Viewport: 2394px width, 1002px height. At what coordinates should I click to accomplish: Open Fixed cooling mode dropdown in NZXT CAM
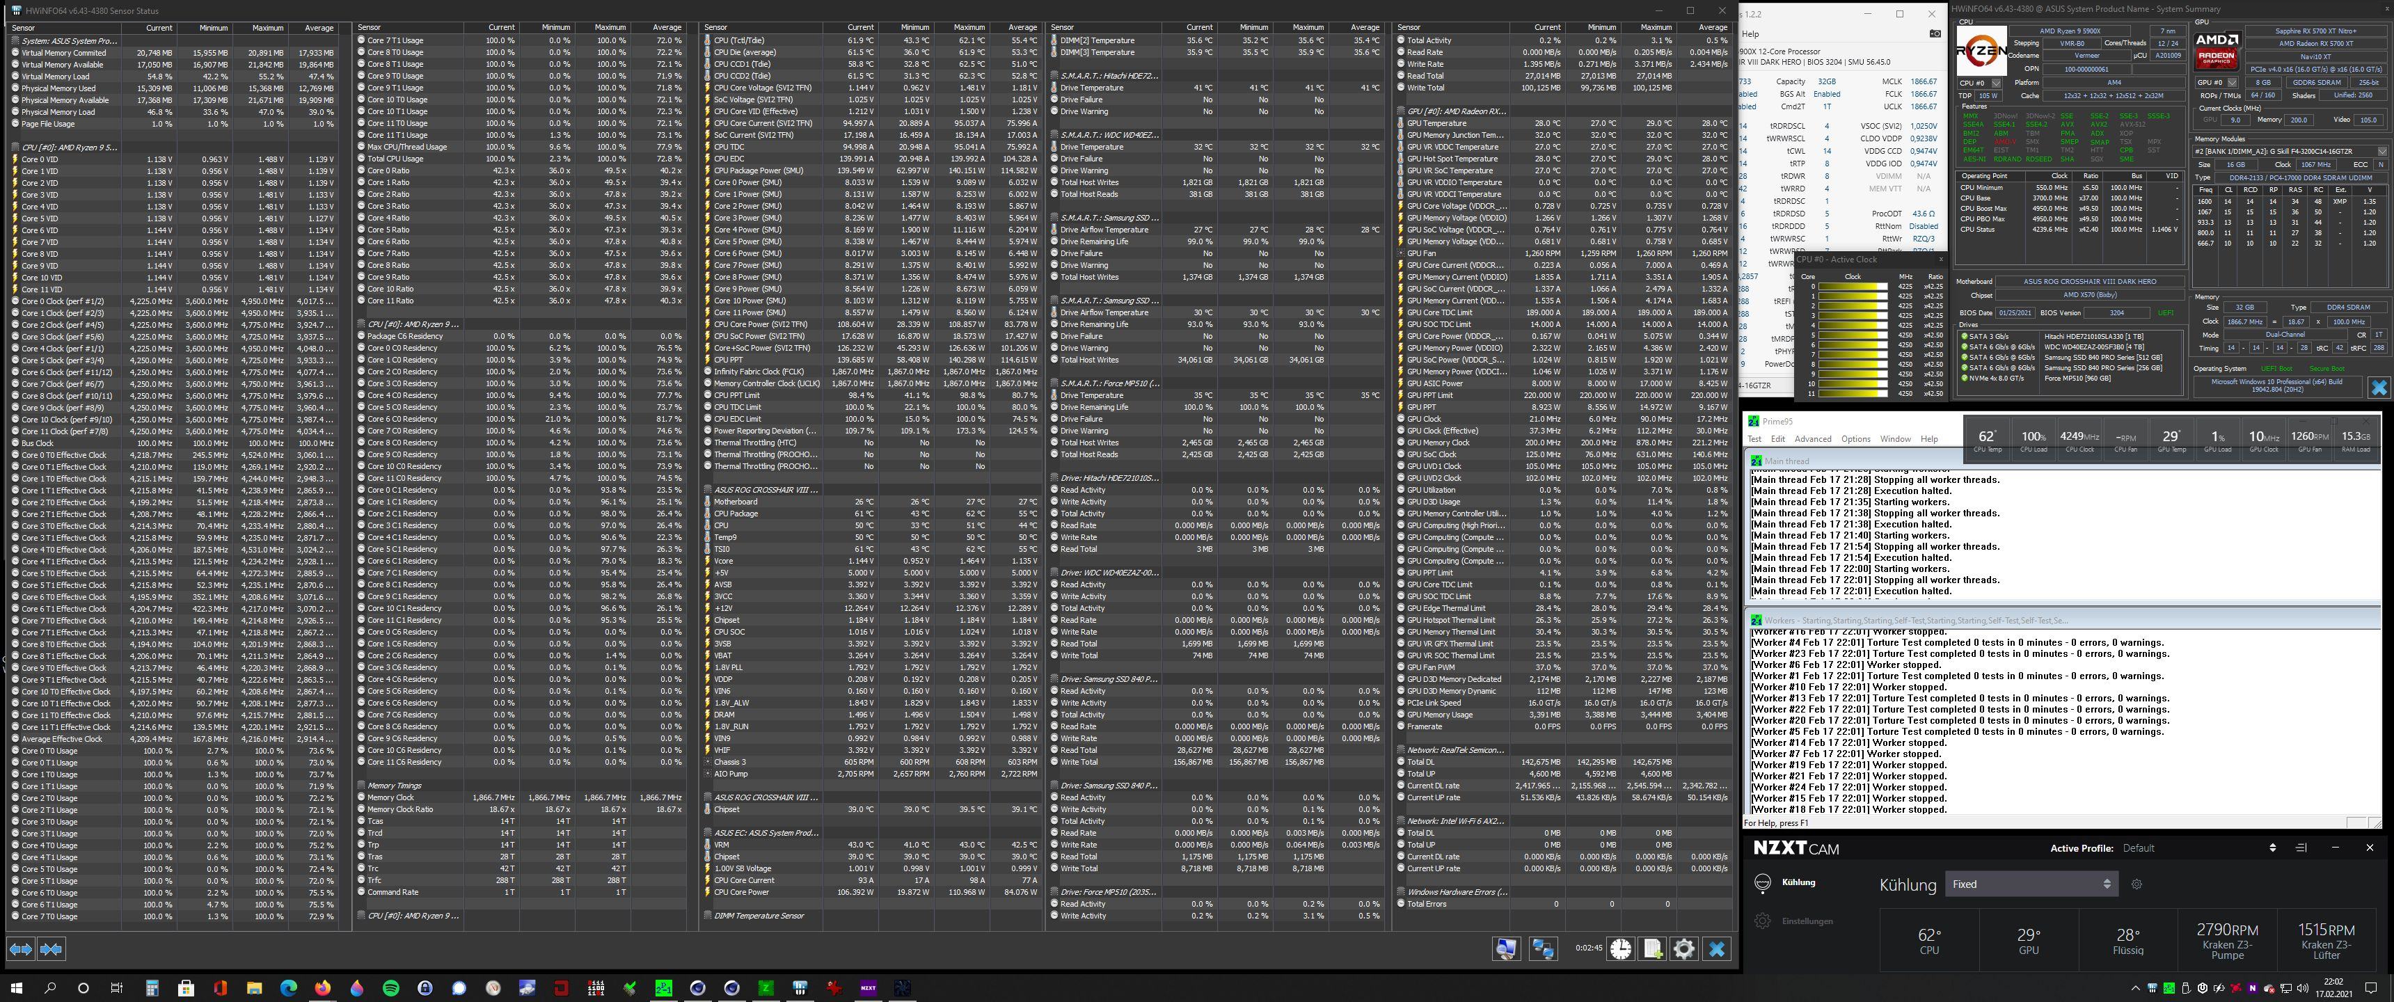coord(2031,884)
